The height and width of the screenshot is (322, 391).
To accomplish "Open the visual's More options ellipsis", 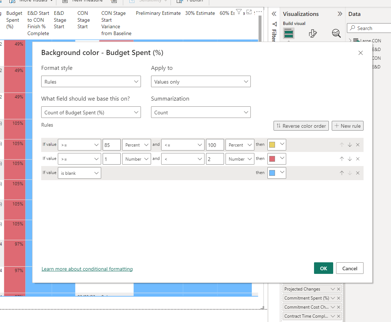I will pyautogui.click(x=258, y=12).
